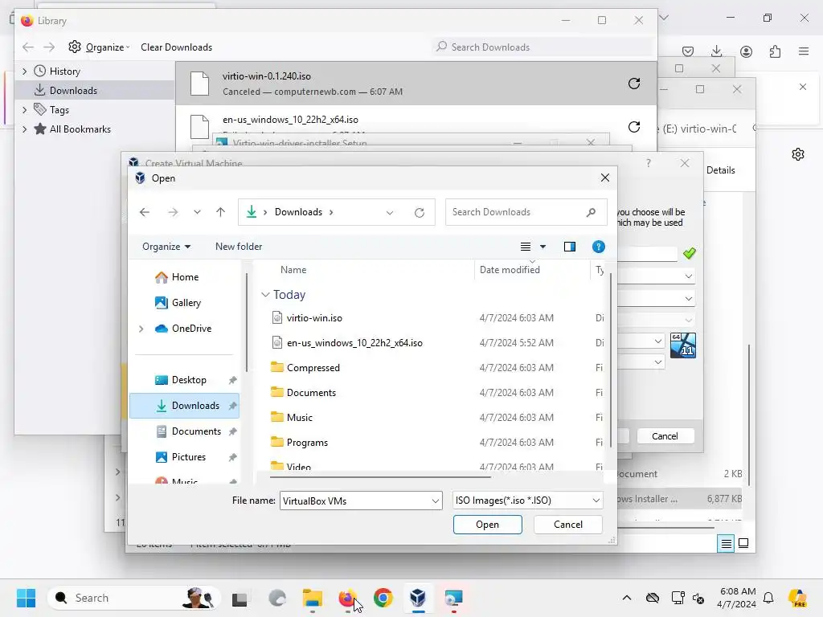Open help for the Open dialog

[x=598, y=247]
